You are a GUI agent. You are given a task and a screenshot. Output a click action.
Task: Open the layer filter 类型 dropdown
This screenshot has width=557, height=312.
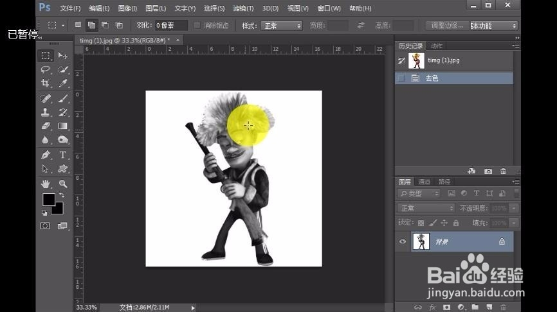click(x=419, y=193)
